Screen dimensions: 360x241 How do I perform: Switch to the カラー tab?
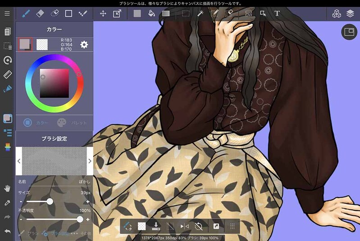(x=36, y=123)
